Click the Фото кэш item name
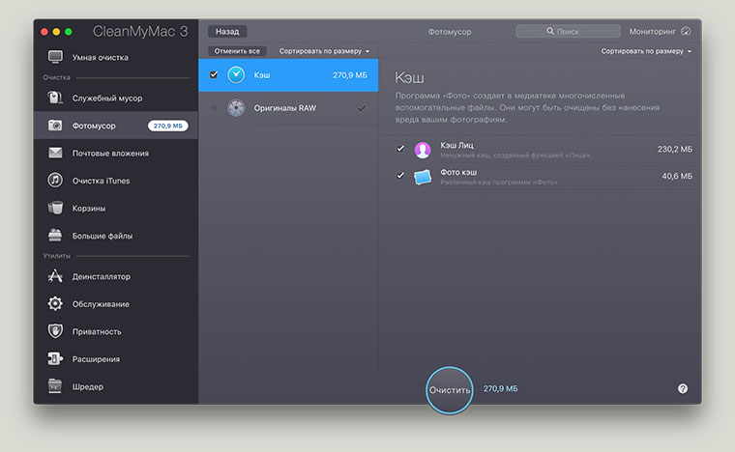Screen dimensions: 735x452 click(458, 172)
